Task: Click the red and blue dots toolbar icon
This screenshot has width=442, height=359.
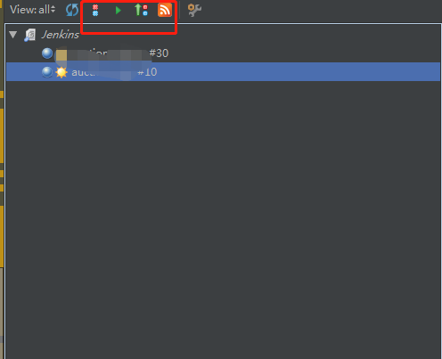Action: 95,10
